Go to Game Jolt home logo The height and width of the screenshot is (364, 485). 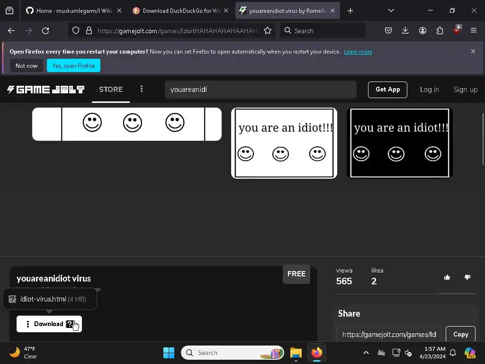pyautogui.click(x=46, y=90)
